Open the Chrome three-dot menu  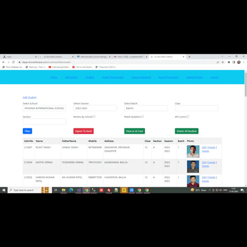244,62
